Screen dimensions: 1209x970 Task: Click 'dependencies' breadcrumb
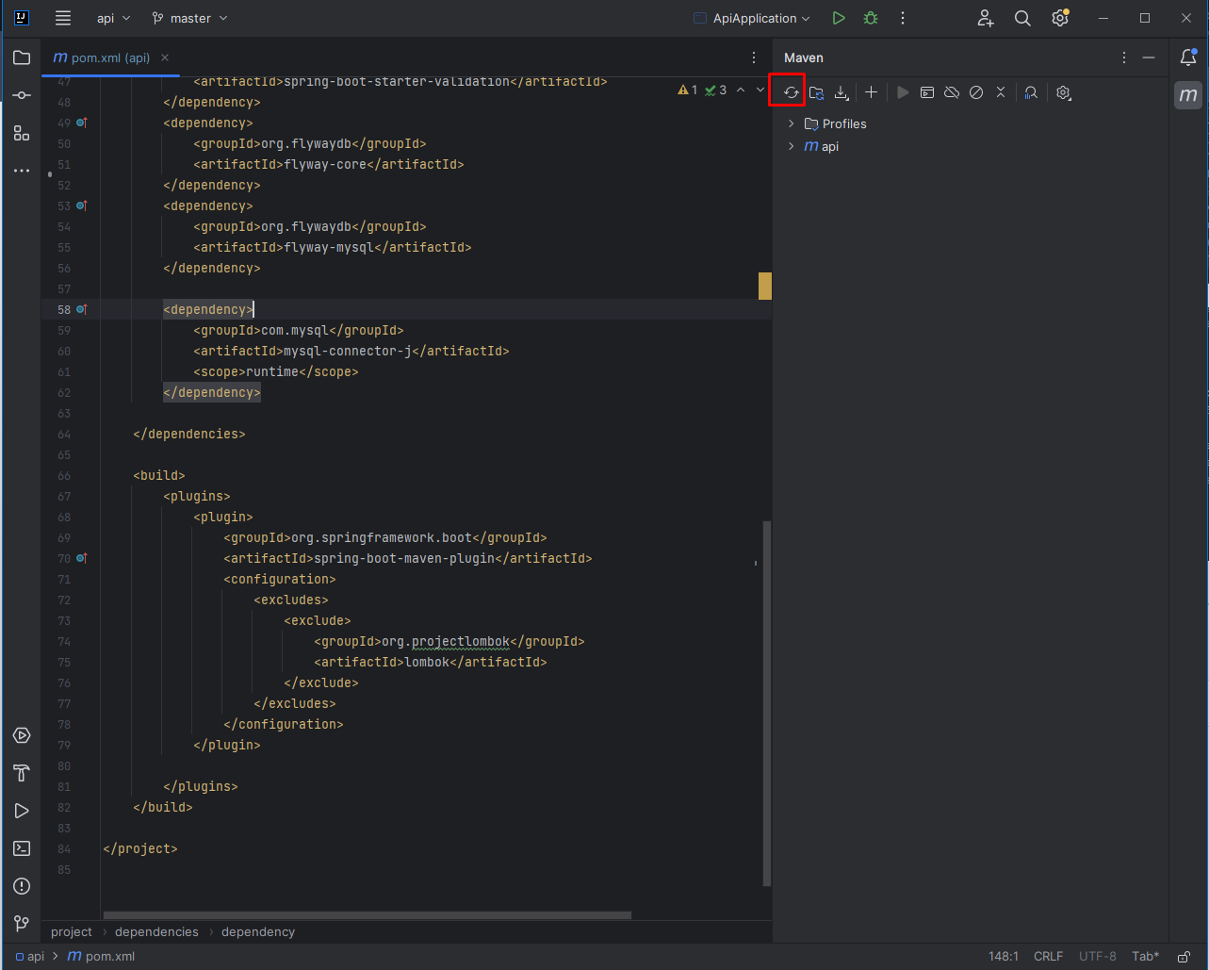point(156,931)
